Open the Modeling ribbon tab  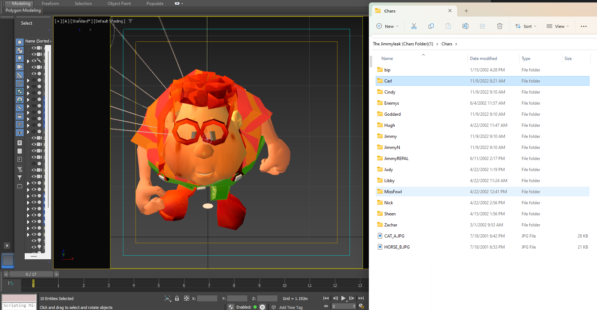(21, 4)
